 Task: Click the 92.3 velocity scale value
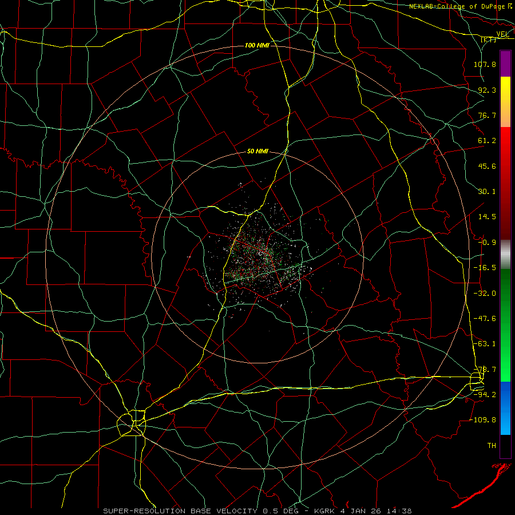[487, 90]
